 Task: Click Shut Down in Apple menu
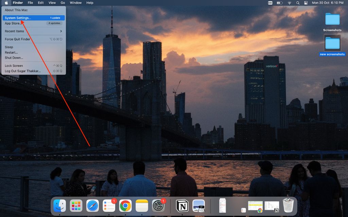[x=14, y=58]
